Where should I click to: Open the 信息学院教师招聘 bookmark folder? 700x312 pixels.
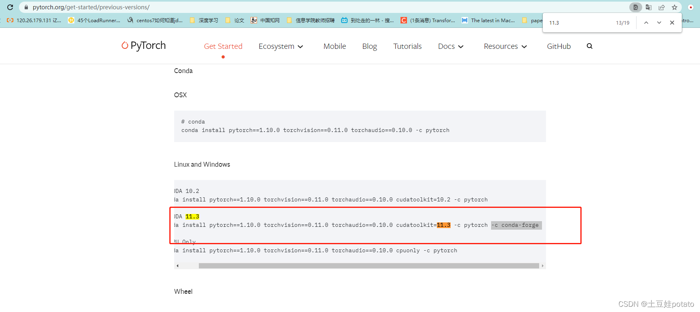click(310, 20)
